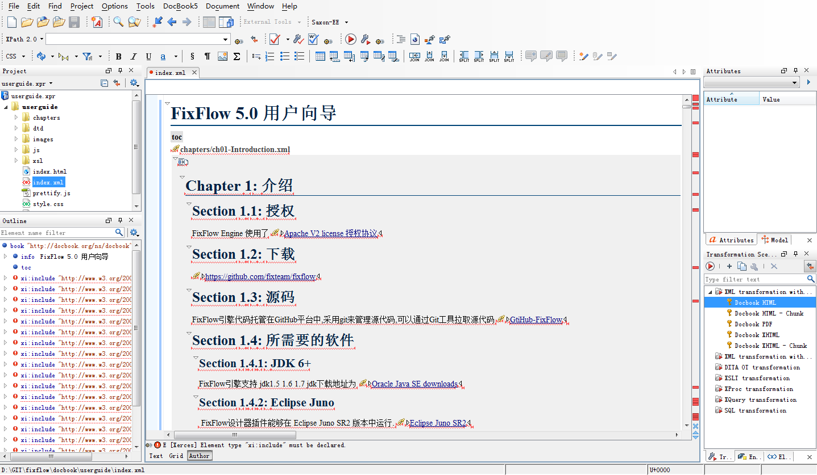Image resolution: width=817 pixels, height=475 pixels.
Task: Click the GitHub-FixFlow link
Action: 536,320
